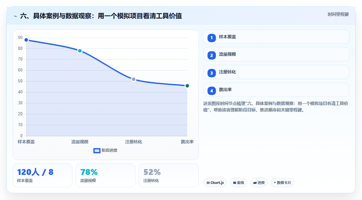This screenshot has height=200, width=362.
Task: Select the 样本覆盖 data point on chart
Action: pos(26,40)
